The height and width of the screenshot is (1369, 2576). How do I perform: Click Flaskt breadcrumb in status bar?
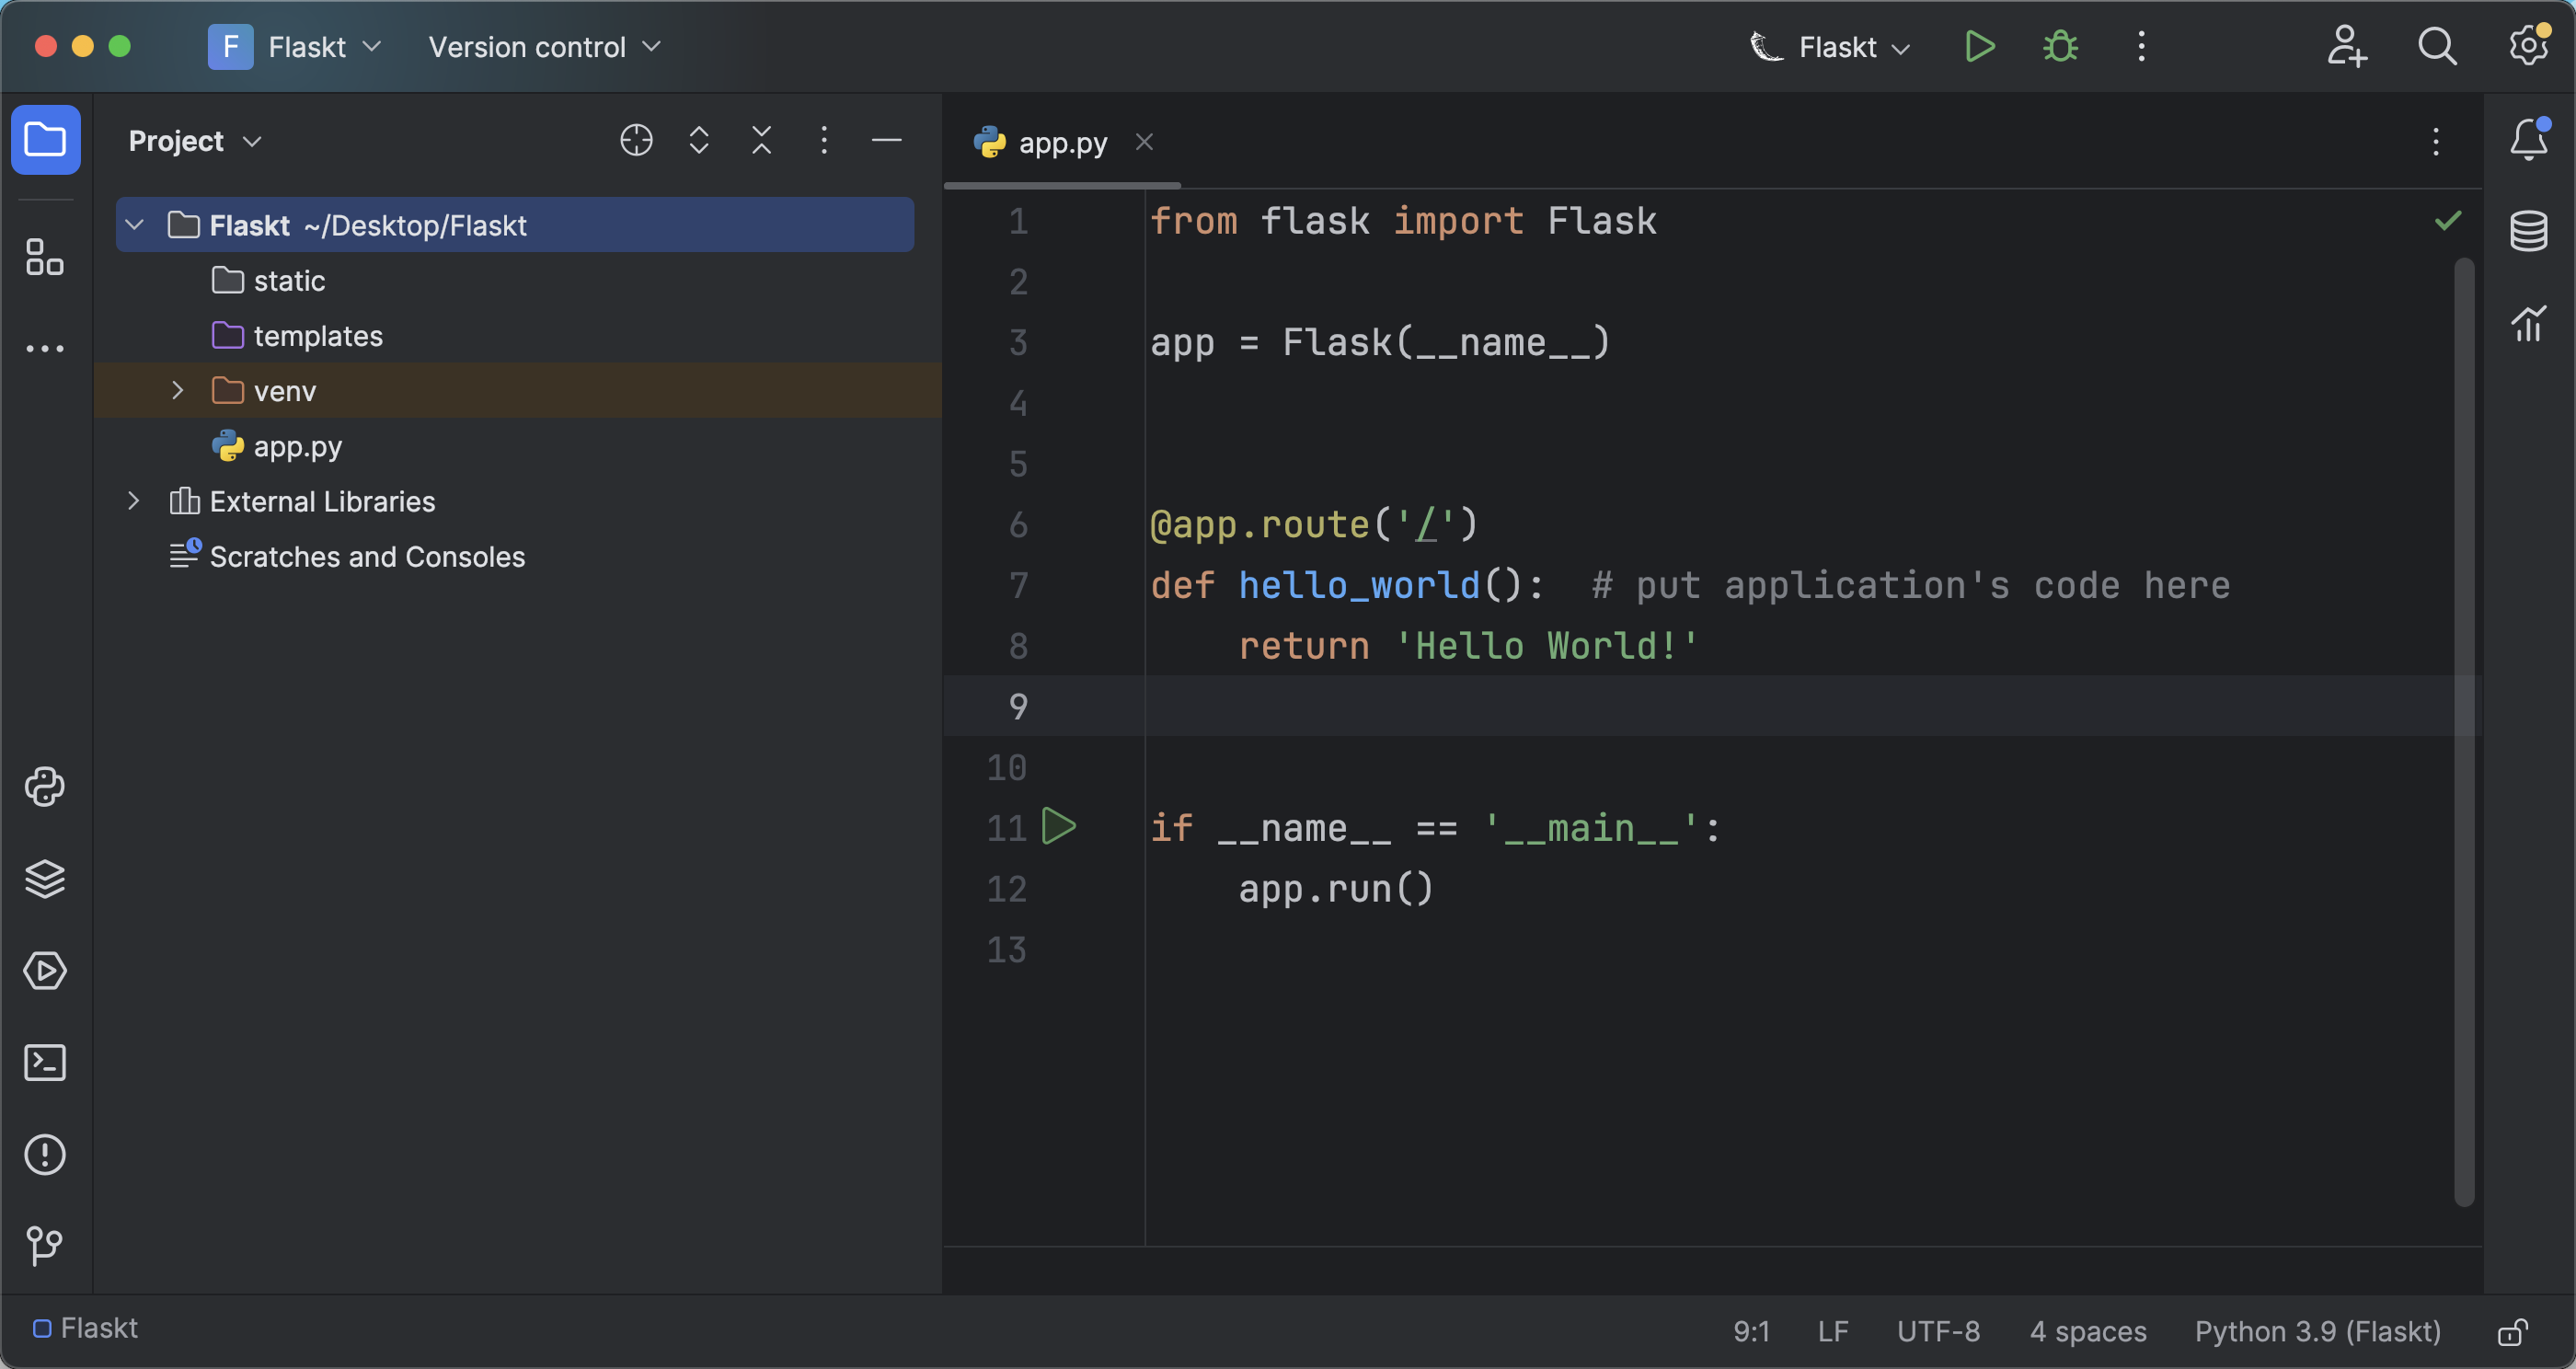85,1328
